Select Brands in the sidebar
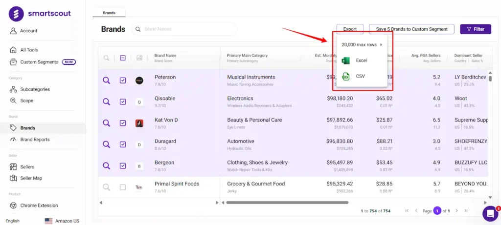This screenshot has width=501, height=225. [x=28, y=128]
